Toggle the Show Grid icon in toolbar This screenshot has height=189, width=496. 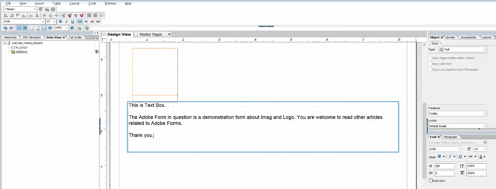pos(19,28)
